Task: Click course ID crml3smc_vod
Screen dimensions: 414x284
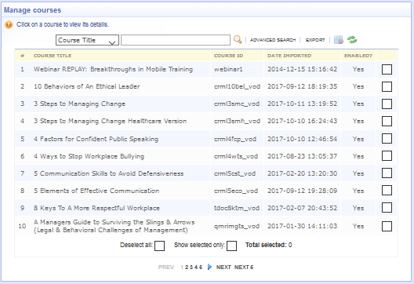Action: pyautogui.click(x=237, y=104)
